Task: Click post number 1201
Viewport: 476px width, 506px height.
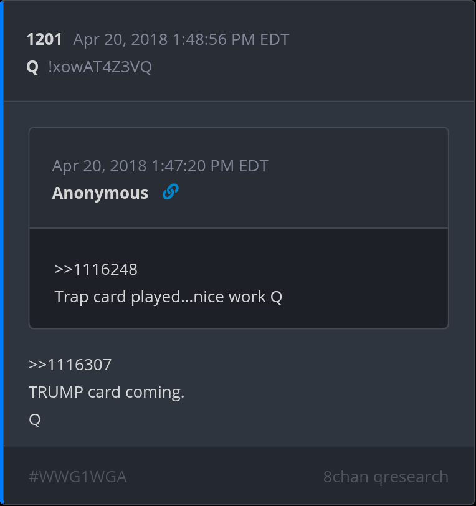Action: tap(44, 40)
